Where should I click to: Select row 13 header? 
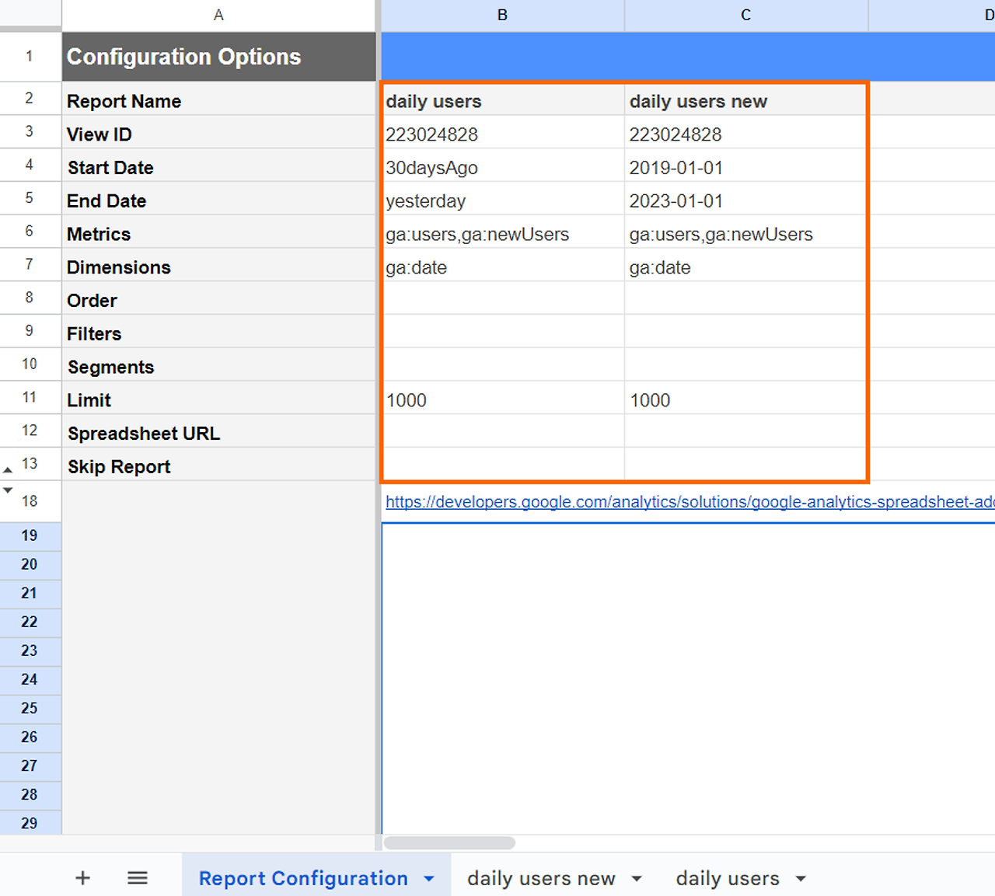30,464
